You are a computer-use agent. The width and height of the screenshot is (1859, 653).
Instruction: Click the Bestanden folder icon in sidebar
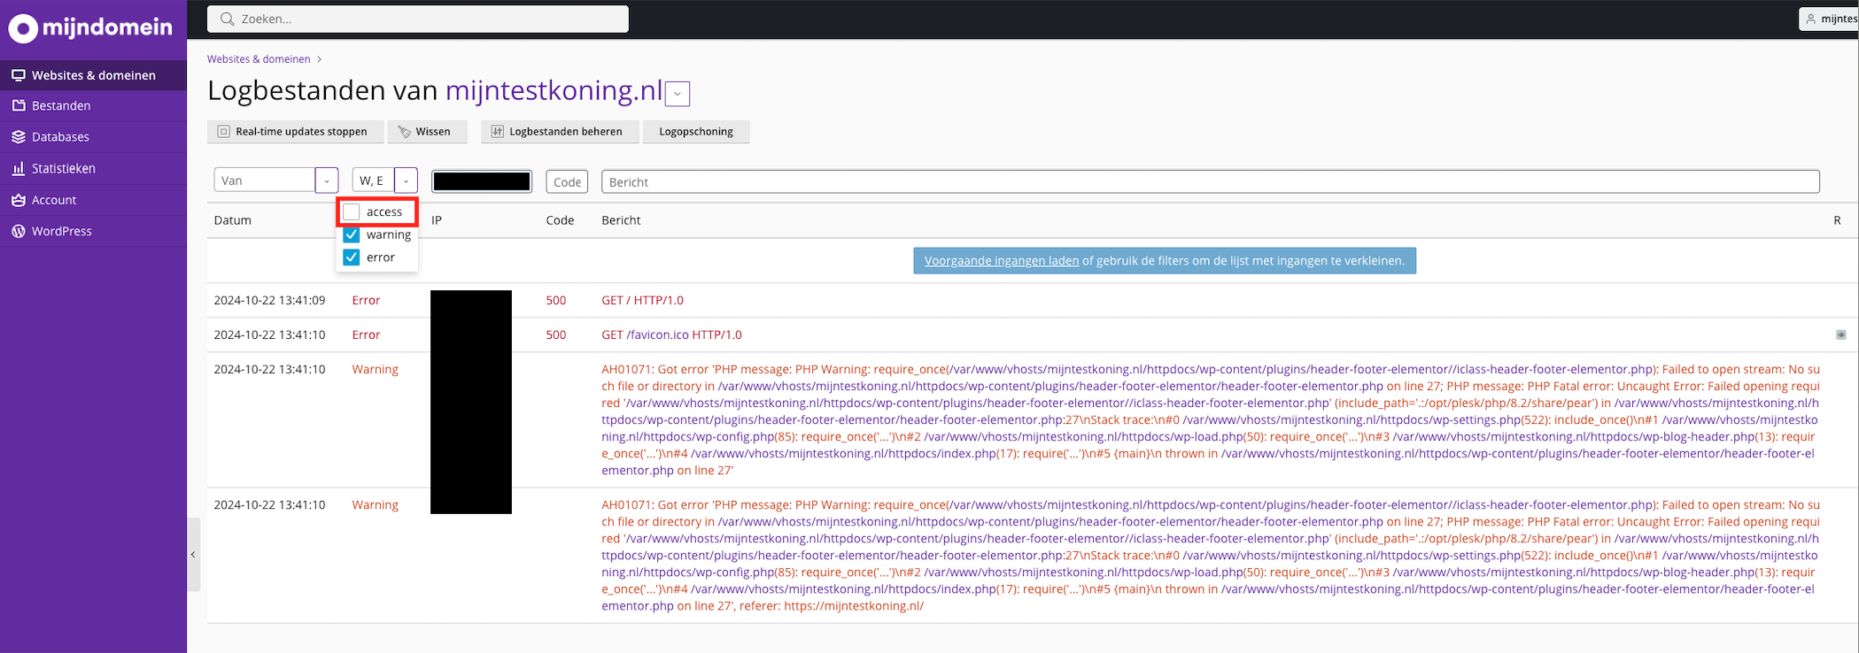19,105
